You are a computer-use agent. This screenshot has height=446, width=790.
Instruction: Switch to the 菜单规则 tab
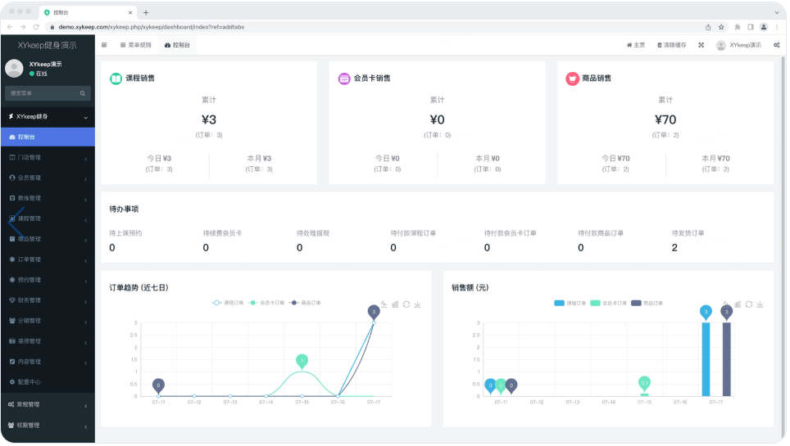[135, 45]
